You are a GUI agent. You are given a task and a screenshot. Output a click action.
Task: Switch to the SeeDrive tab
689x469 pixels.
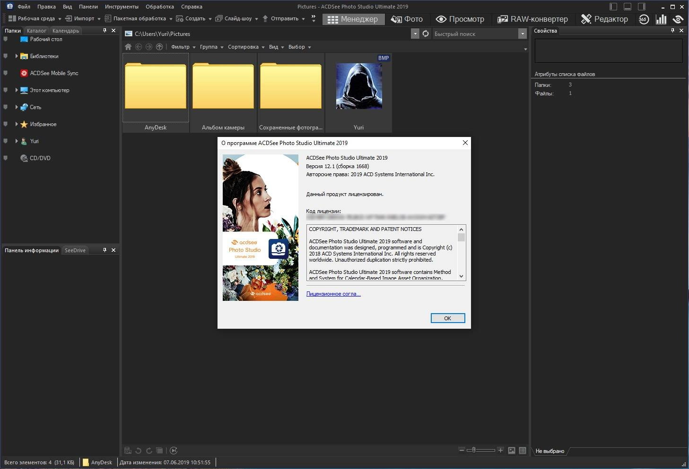75,250
